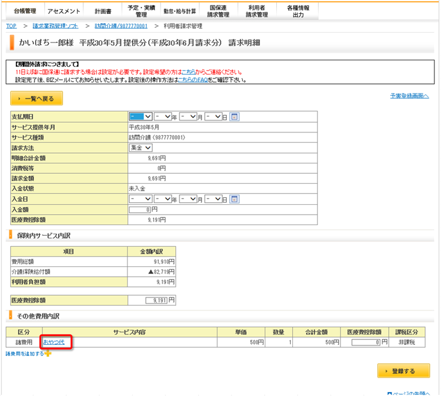Expand 入金日 month dropdown

click(188, 199)
